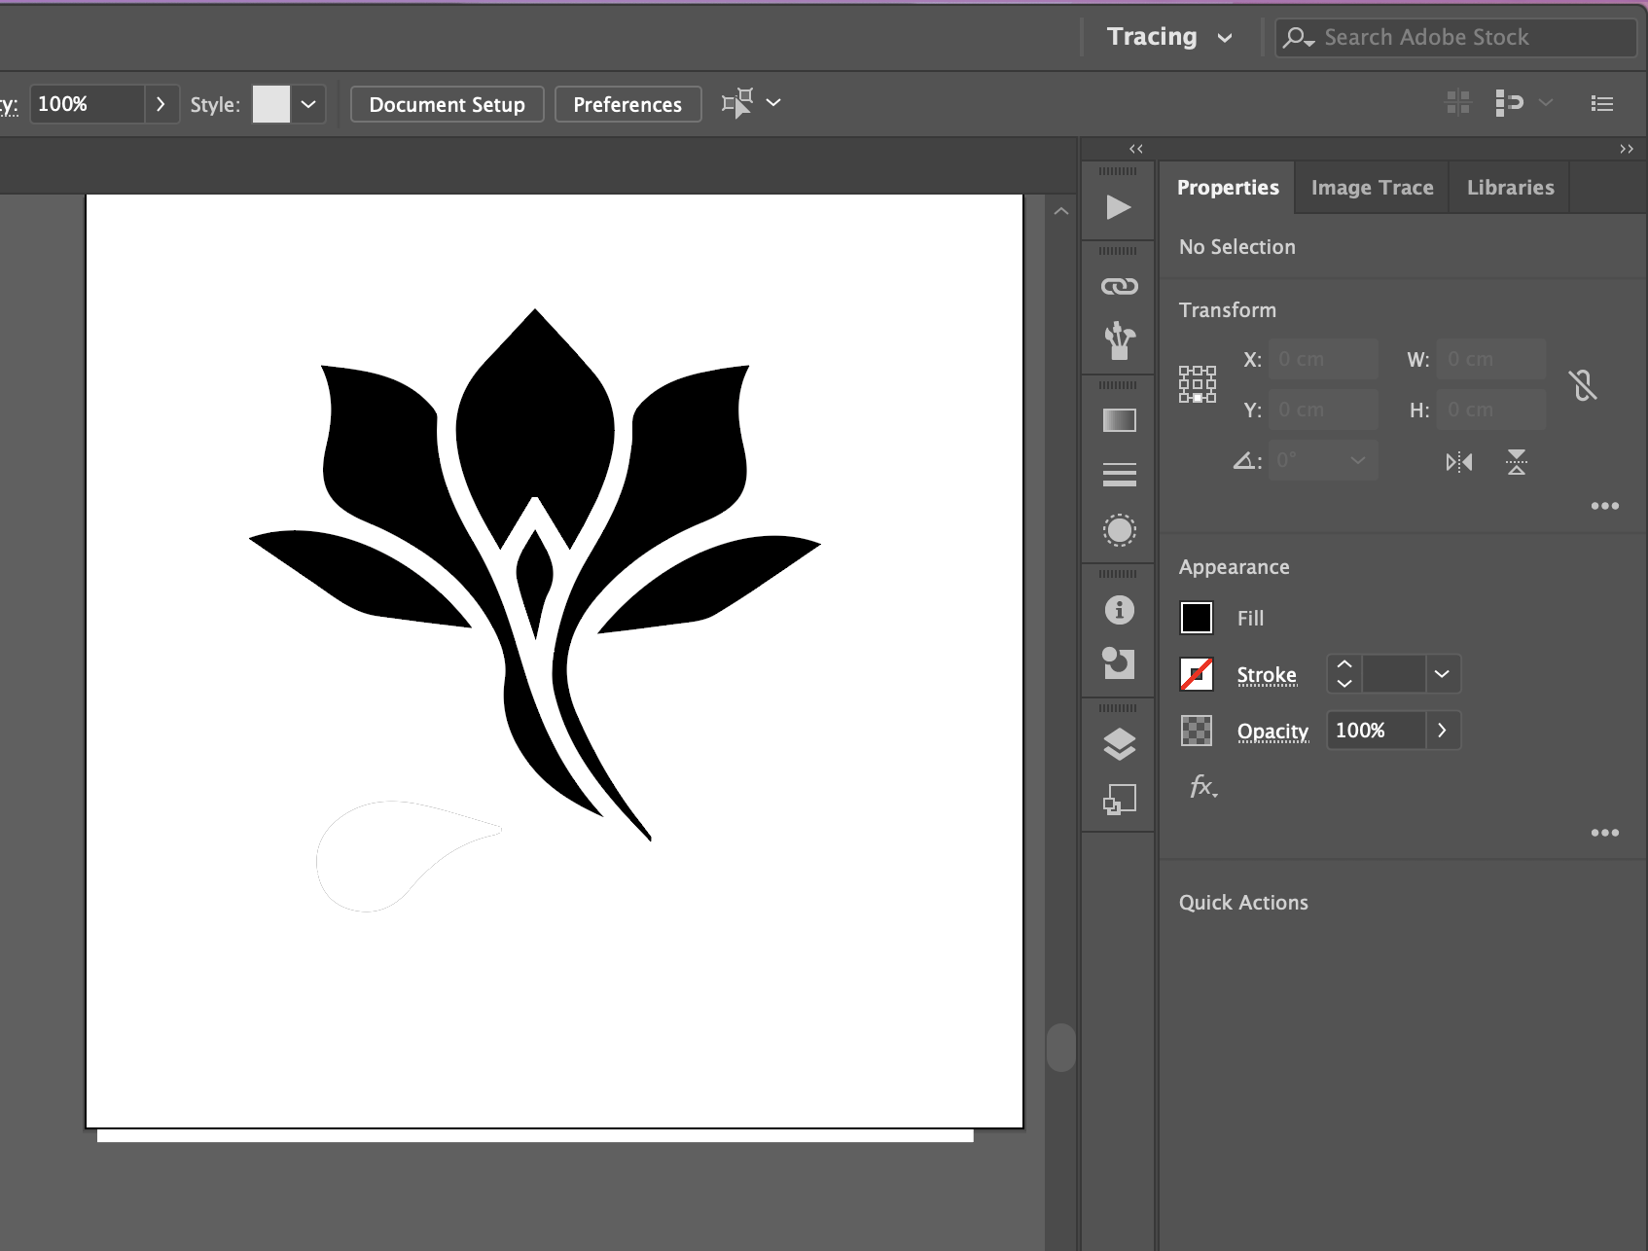Image resolution: width=1648 pixels, height=1251 pixels.
Task: Show more Appearance options ellipsis
Action: click(x=1604, y=833)
